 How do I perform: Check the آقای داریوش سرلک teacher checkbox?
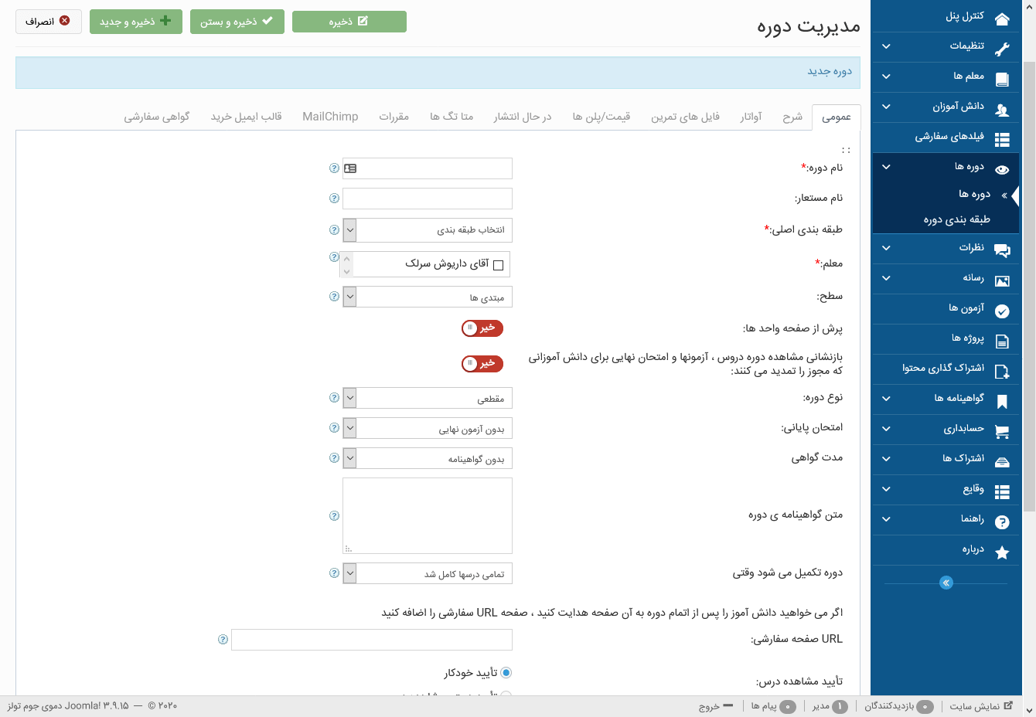pos(498,265)
